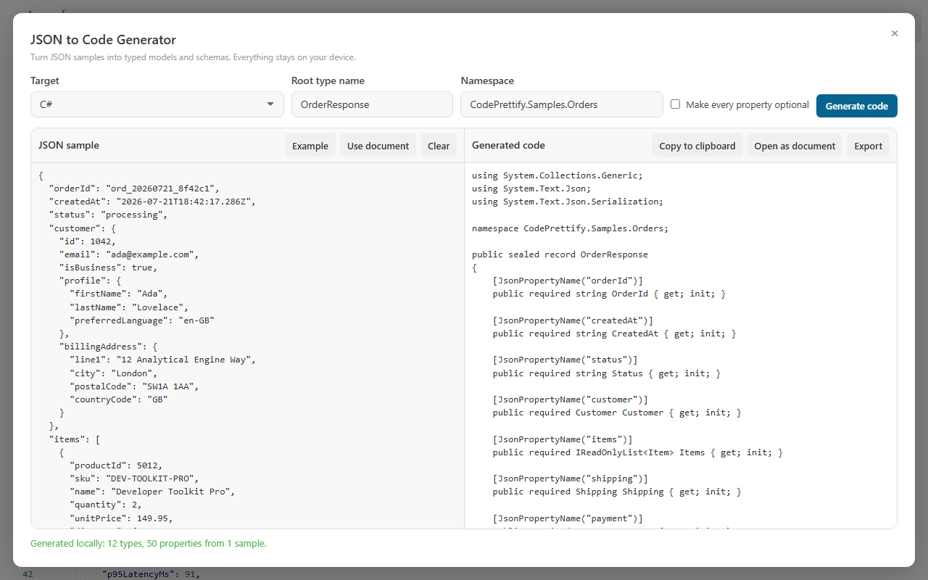928x580 pixels.
Task: Click the "status": "processing" line
Action: 108,215
